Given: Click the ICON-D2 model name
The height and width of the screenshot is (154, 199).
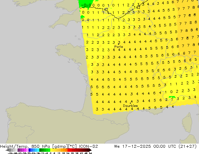Looking at the screenshot, I should coord(88,146).
